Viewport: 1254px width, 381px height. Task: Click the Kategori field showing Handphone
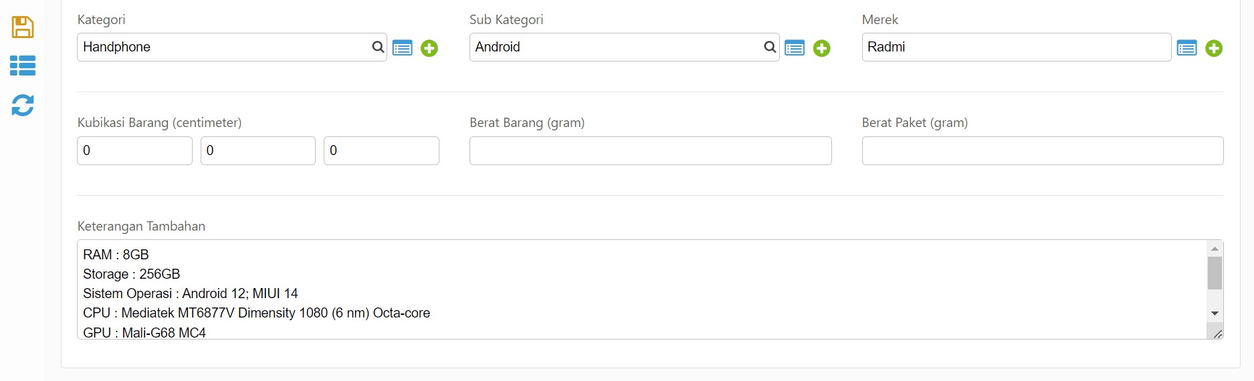[x=232, y=47]
